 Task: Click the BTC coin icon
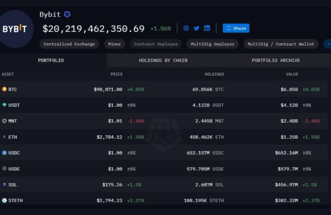coord(4,89)
